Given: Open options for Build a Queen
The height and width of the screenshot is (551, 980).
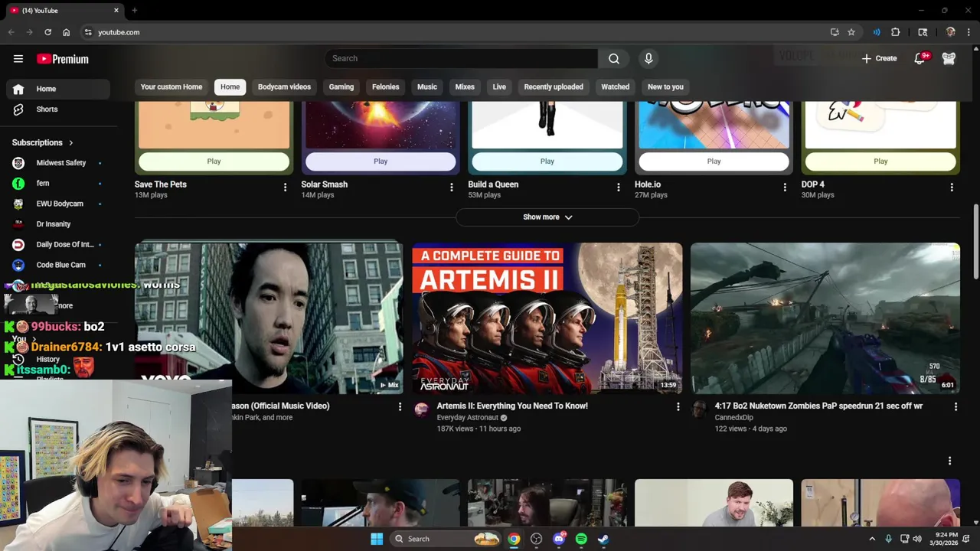Looking at the screenshot, I should point(619,187).
